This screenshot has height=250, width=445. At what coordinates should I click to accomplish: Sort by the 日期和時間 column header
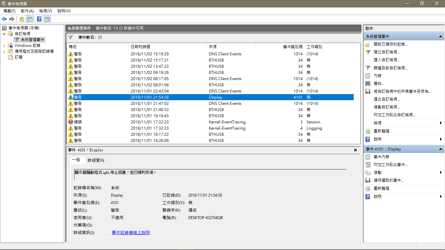click(168, 47)
